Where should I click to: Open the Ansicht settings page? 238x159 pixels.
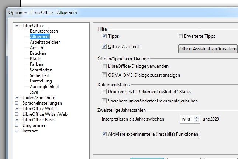point(37,48)
